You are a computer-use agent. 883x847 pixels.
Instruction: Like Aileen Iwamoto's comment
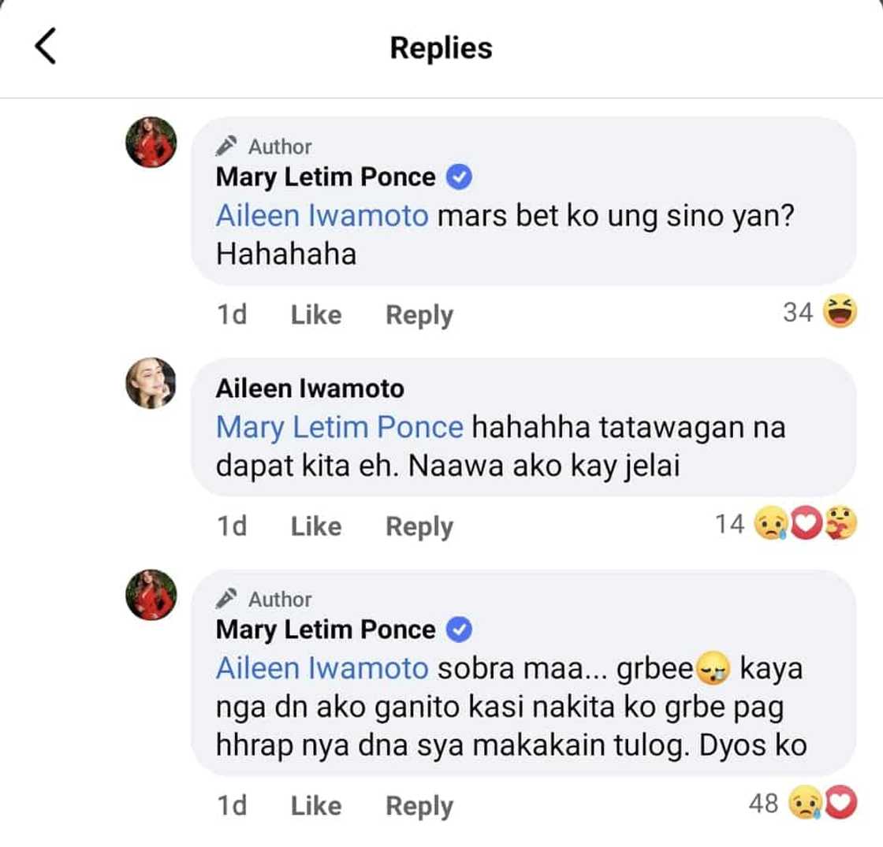pyautogui.click(x=315, y=526)
